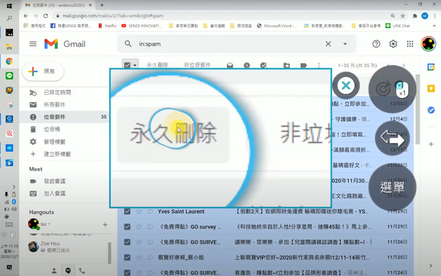The width and height of the screenshot is (441, 276).
Task: Switch to Hangouts phone calls tab icon
Action: coord(82,270)
